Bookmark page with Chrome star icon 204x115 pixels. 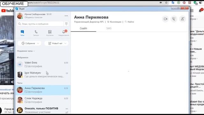(166, 3)
